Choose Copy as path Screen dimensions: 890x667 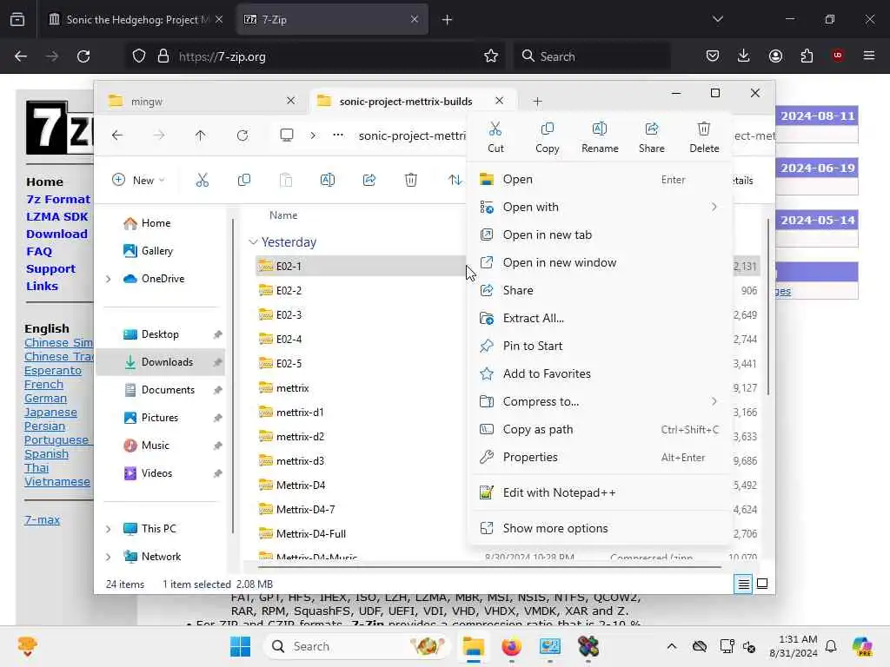coord(600,429)
